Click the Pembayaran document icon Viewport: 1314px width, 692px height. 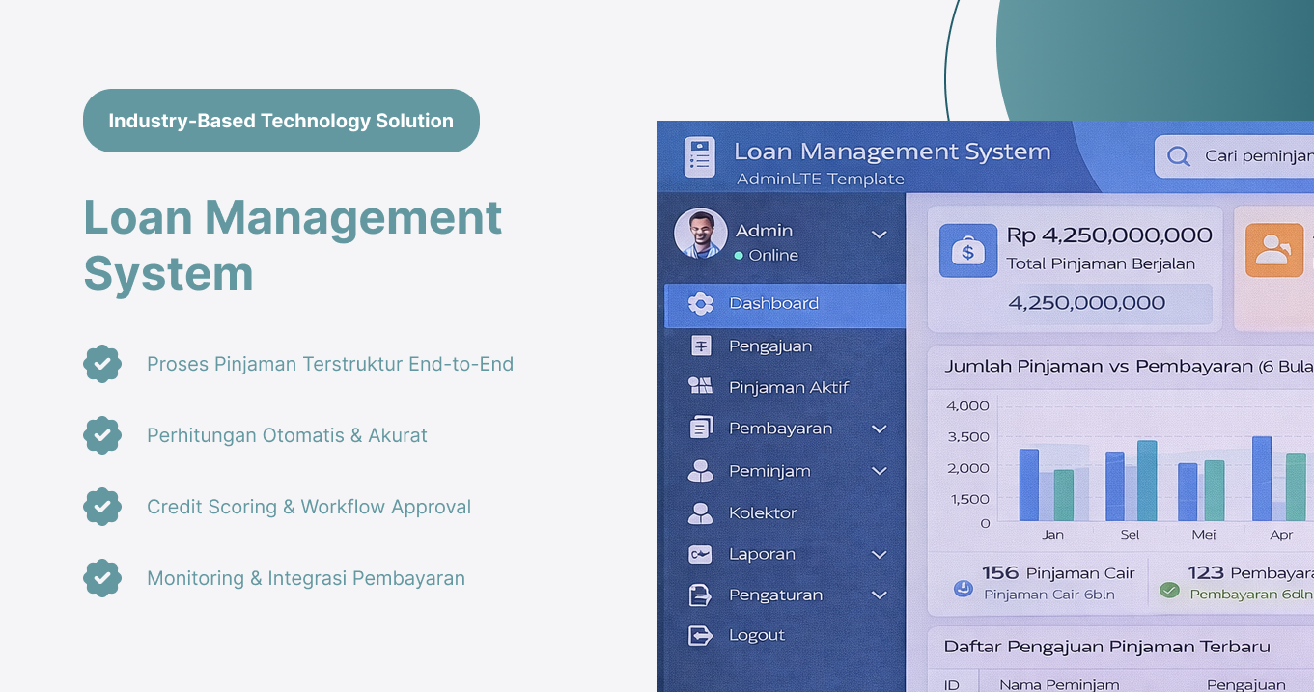699,428
